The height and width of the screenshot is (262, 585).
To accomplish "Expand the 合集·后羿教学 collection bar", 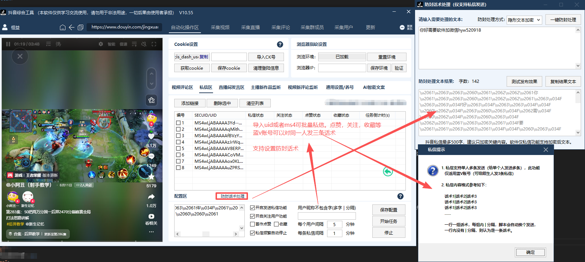I will (38, 234).
